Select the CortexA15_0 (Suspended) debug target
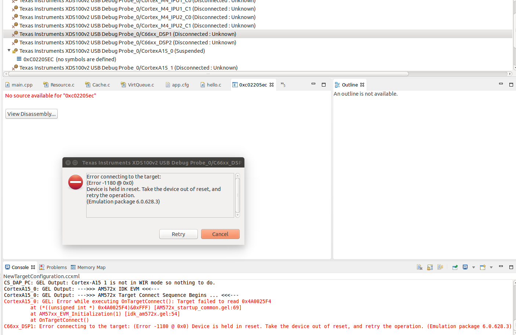The image size is (516, 335). point(112,51)
